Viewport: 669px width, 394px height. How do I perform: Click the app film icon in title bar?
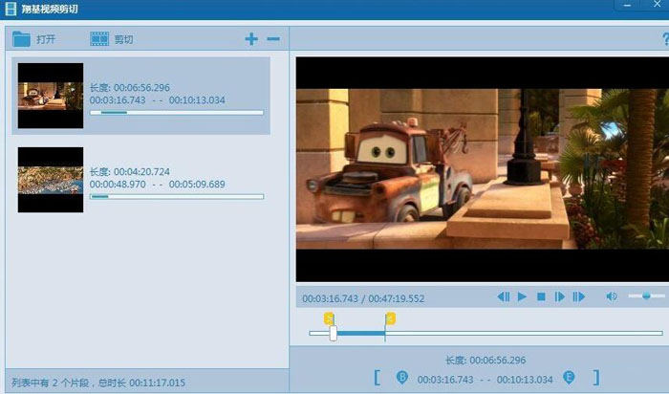click(x=11, y=9)
